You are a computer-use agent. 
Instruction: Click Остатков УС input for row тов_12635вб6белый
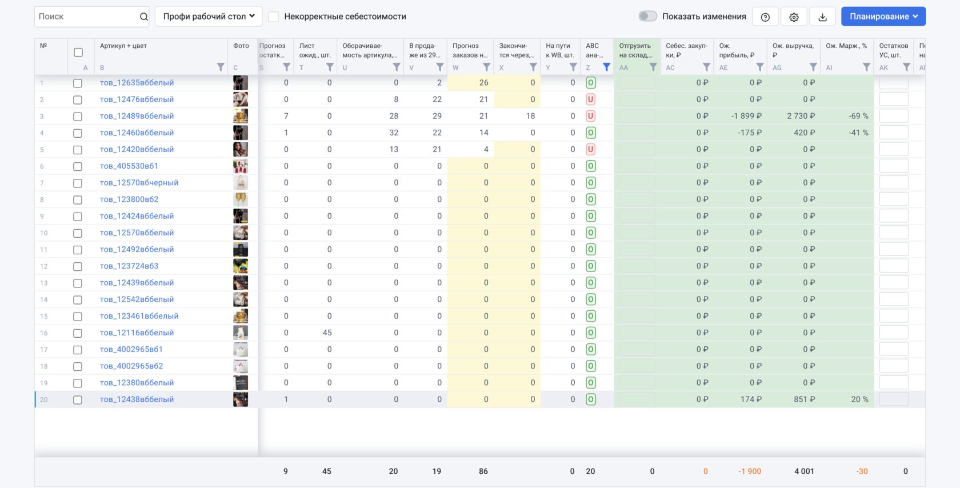click(x=894, y=83)
